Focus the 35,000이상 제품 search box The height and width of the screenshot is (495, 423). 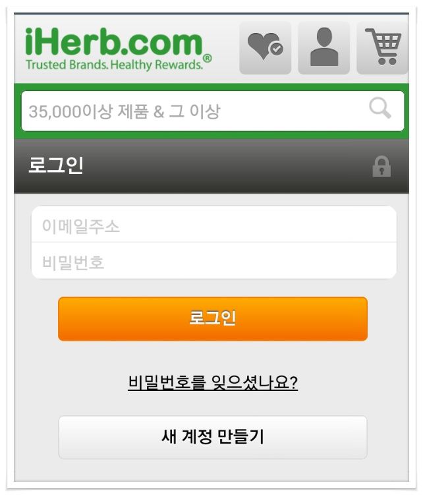[x=213, y=111]
